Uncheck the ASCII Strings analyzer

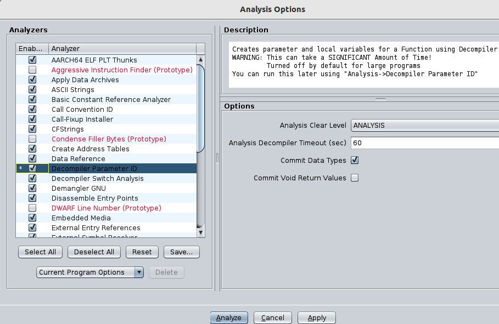[32, 90]
